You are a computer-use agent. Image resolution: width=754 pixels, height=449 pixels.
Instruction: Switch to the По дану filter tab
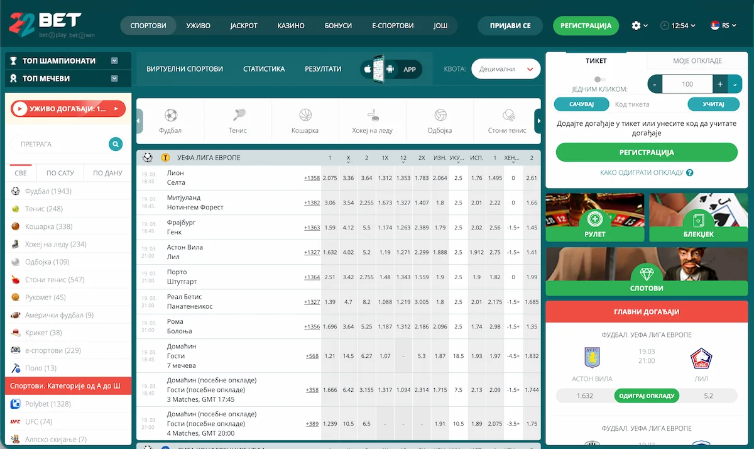(107, 173)
